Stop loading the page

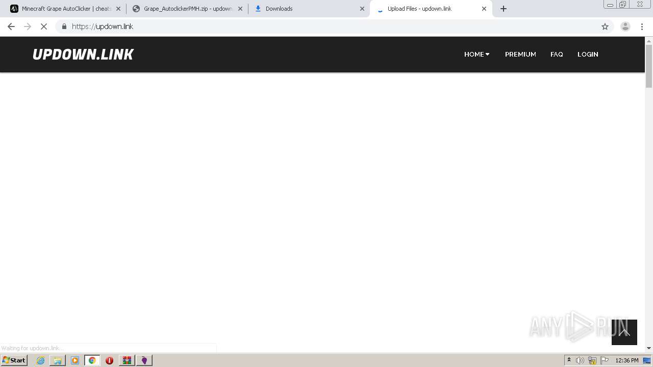[x=44, y=27]
